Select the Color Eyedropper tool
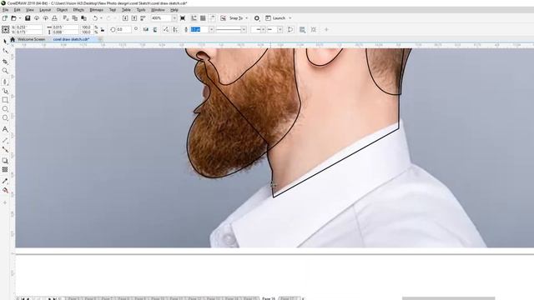 [5, 181]
